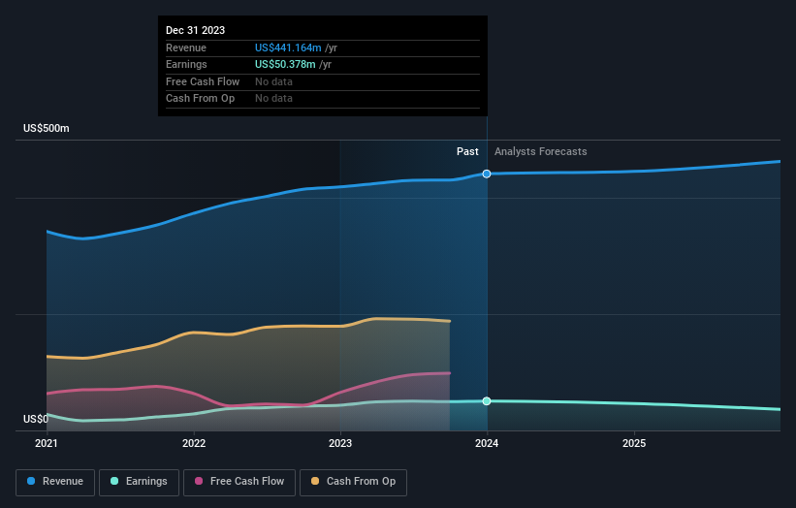Click the orange Cash From Op legend dot
The image size is (796, 508).
[315, 481]
